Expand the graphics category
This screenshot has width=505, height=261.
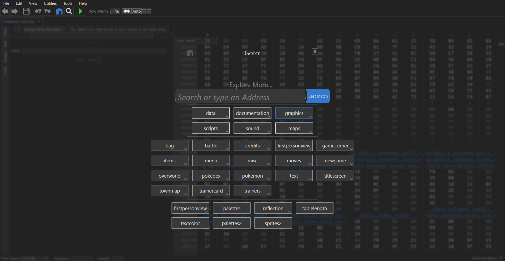pos(294,113)
